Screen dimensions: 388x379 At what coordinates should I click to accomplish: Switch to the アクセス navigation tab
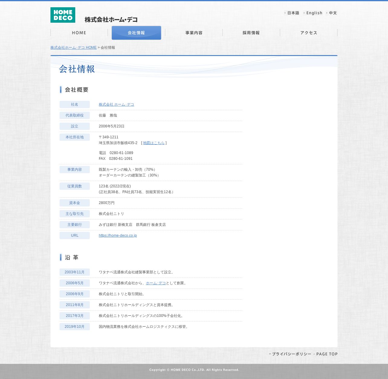[x=309, y=33]
